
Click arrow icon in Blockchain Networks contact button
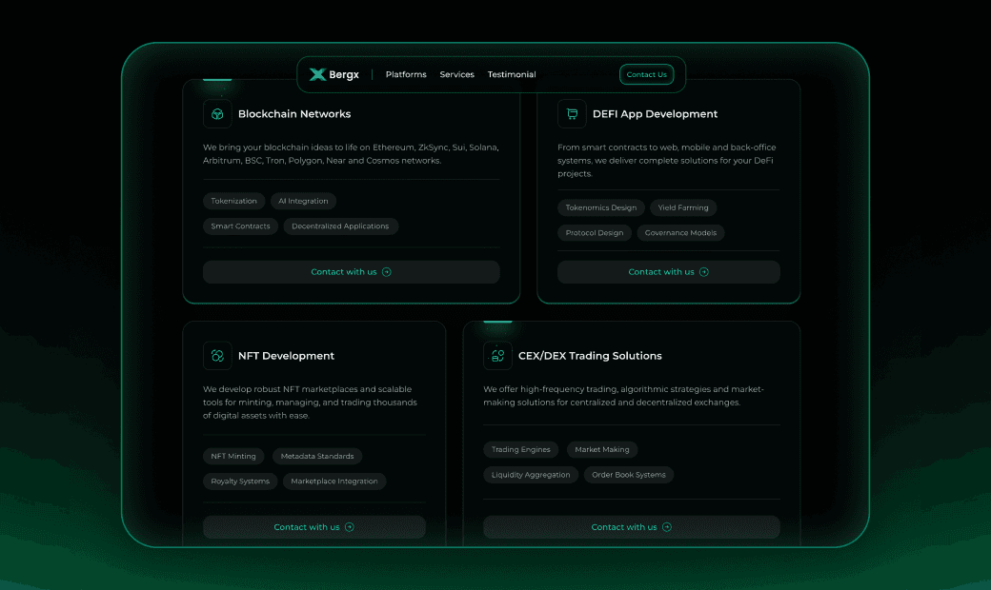387,272
